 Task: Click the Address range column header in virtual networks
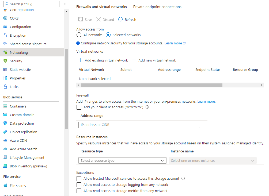pyautogui.click(x=169, y=70)
